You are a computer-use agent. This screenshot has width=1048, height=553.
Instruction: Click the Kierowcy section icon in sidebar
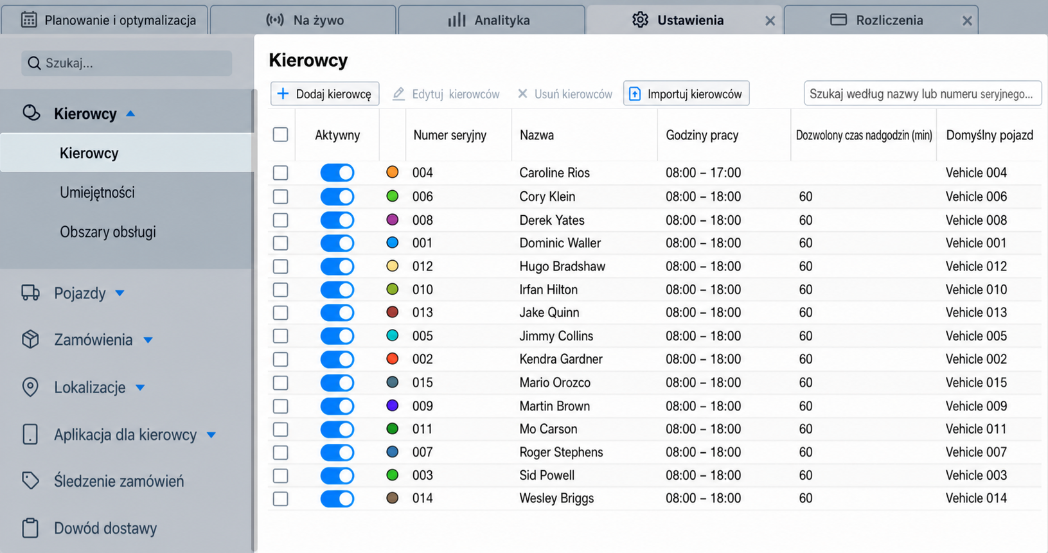31,113
